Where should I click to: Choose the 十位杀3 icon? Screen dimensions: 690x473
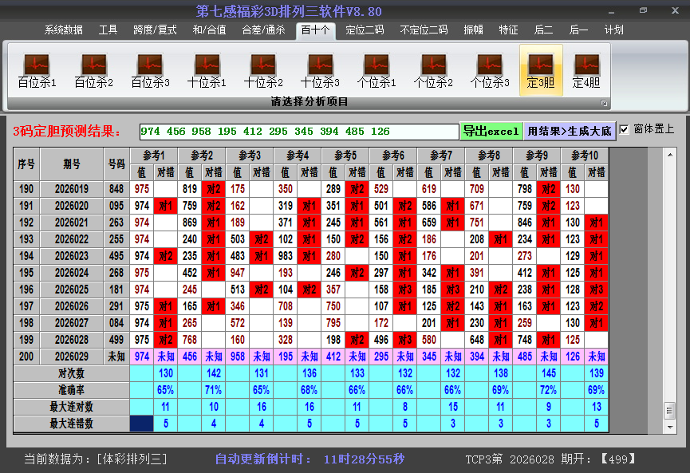[320, 70]
